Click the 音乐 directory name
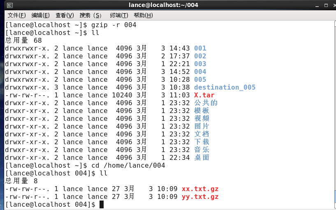 (x=202, y=150)
